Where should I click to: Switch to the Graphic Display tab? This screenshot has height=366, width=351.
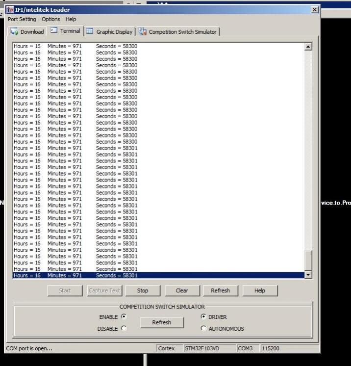pos(109,31)
